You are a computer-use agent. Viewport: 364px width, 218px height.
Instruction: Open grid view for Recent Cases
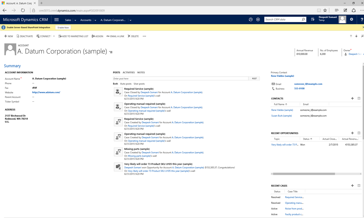point(359,185)
